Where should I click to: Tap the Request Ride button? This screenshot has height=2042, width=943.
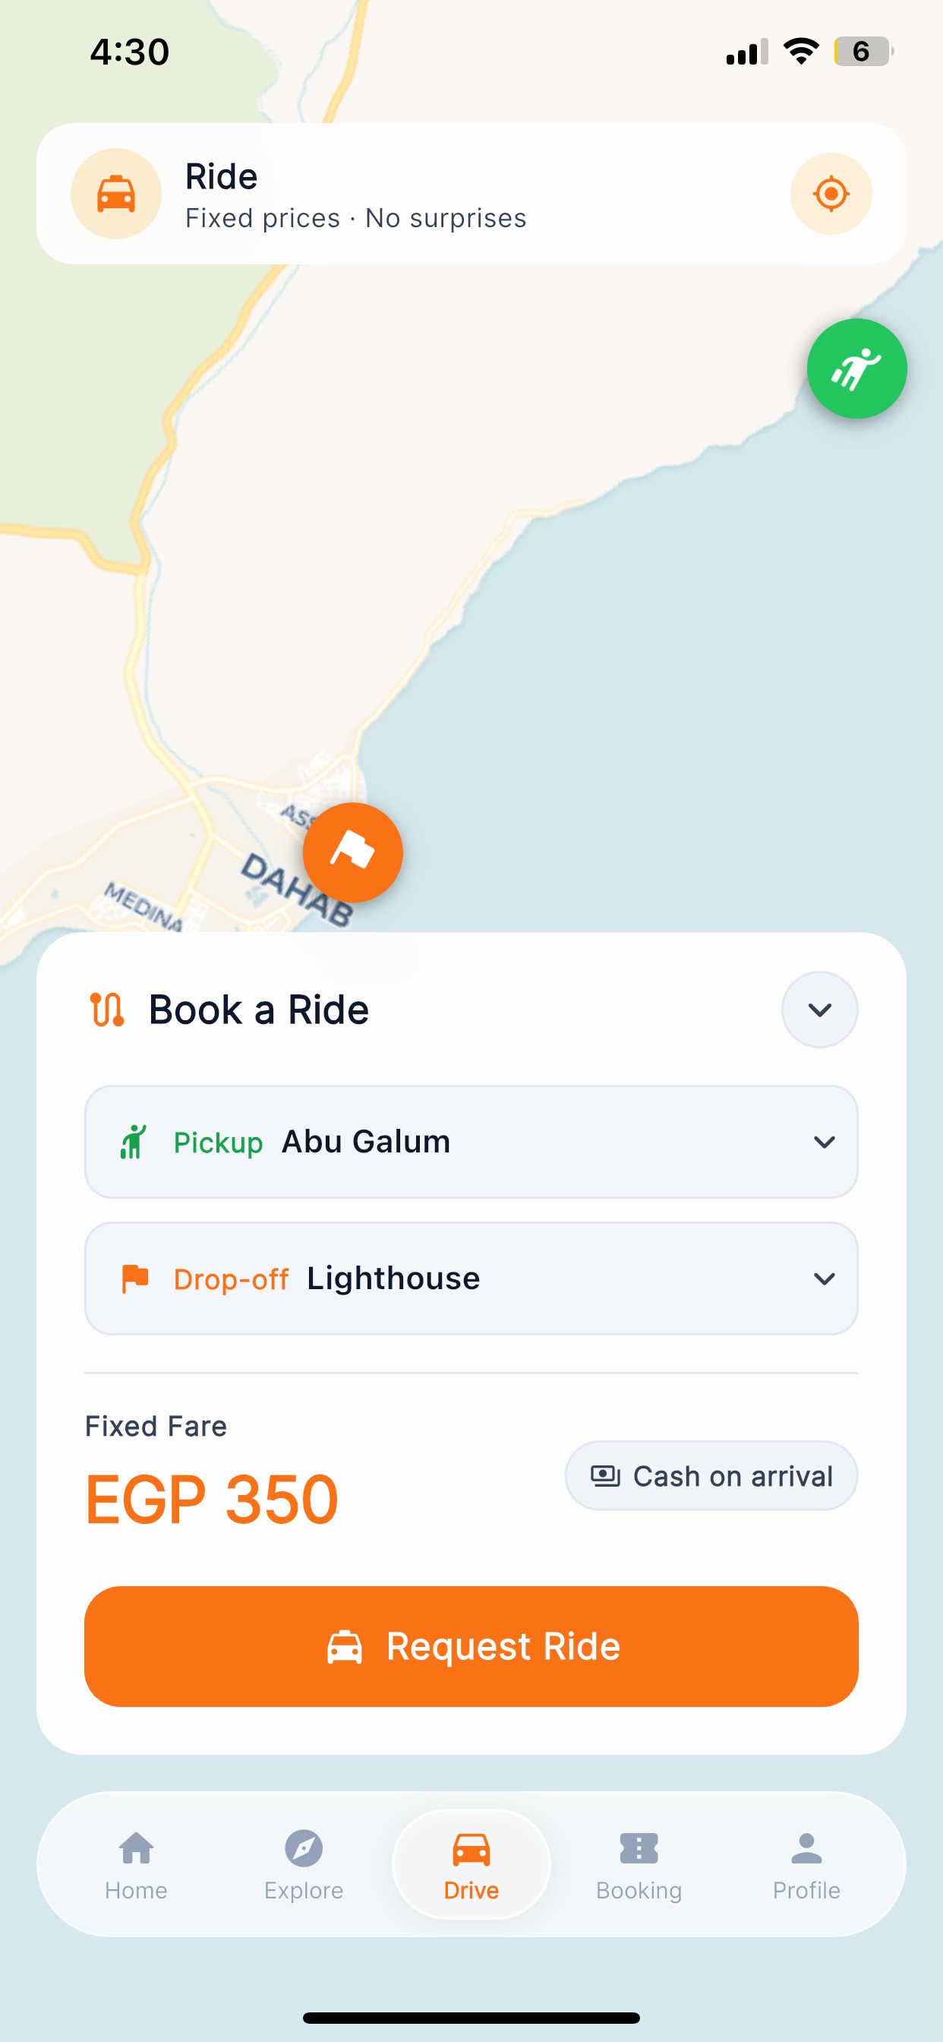coord(471,1645)
